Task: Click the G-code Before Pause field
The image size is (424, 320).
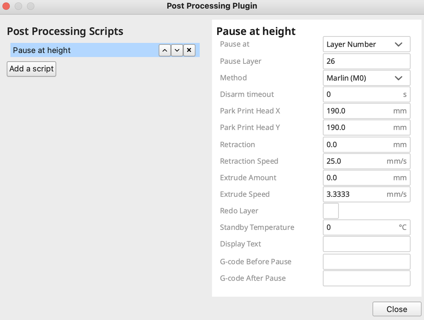Action: click(x=366, y=261)
